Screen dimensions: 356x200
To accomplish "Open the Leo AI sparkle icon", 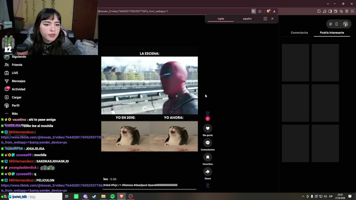I will coord(341,11).
